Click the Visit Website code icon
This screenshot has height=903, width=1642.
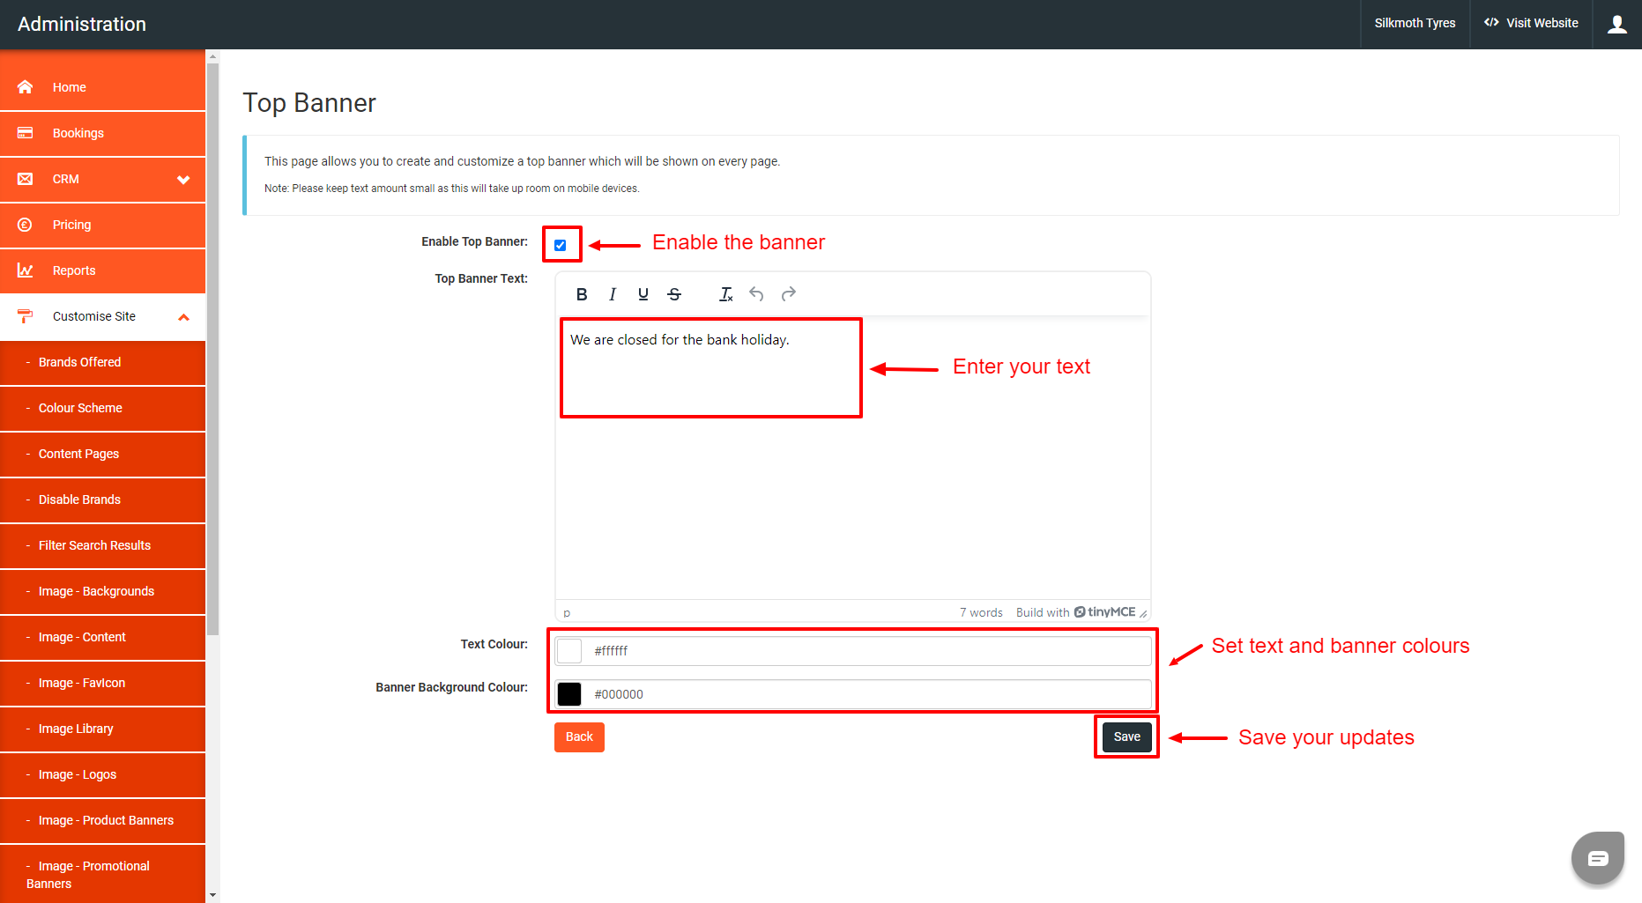(x=1491, y=23)
